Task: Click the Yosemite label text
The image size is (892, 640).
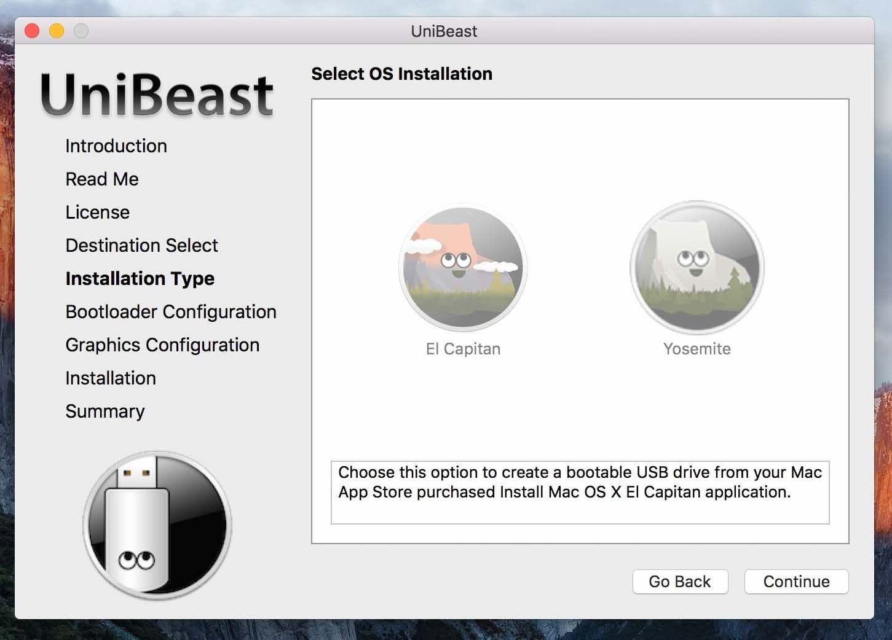Action: point(697,349)
